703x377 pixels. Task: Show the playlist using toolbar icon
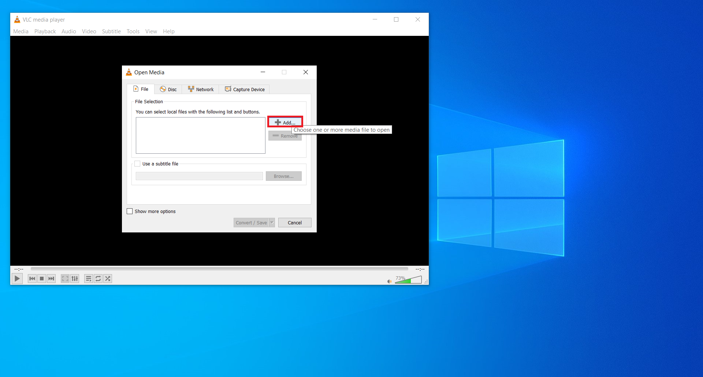click(89, 279)
